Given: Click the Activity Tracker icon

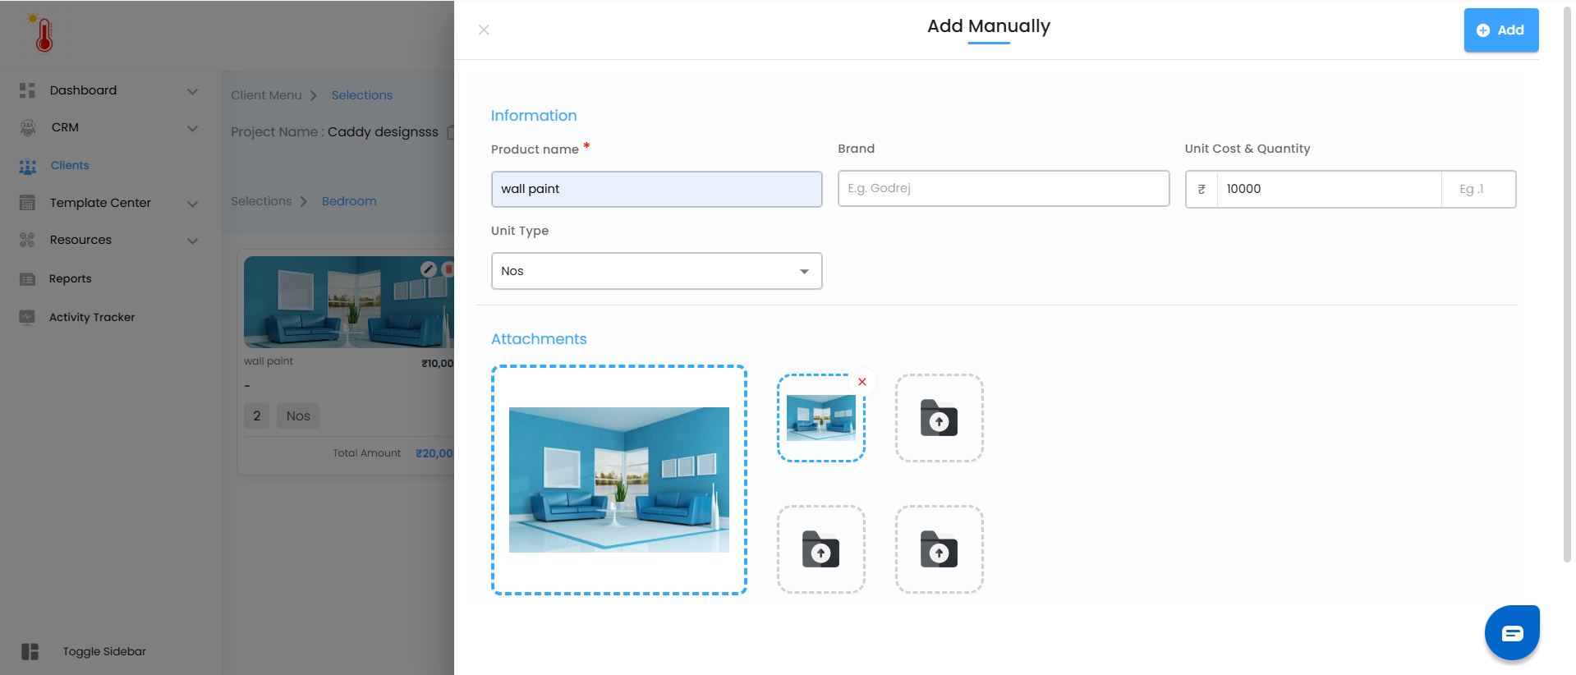Looking at the screenshot, I should point(27,317).
